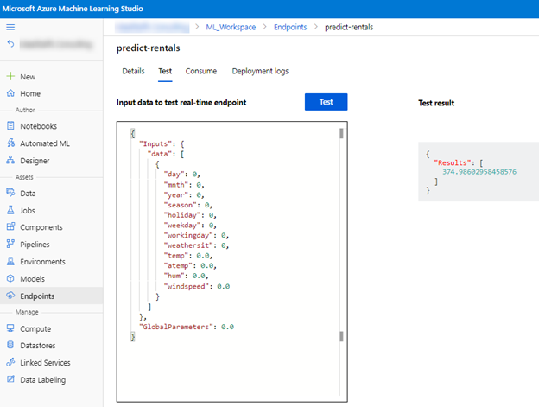Click the JSON editor vertical scrollbar

(x=341, y=233)
